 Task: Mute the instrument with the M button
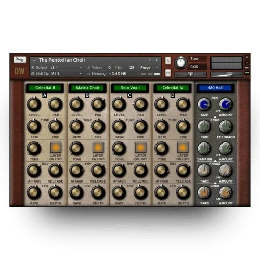[x=168, y=73]
